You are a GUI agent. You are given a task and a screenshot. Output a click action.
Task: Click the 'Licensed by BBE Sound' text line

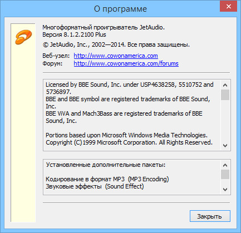point(130,85)
